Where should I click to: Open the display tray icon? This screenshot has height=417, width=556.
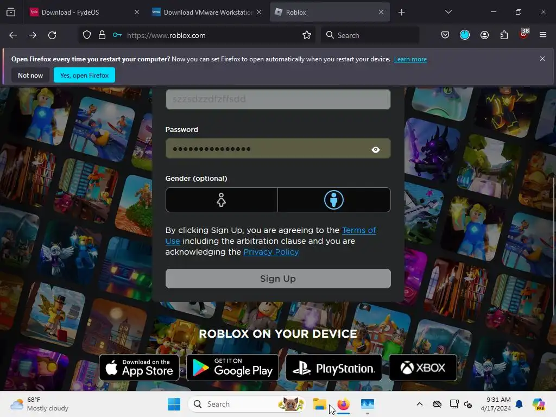(454, 404)
